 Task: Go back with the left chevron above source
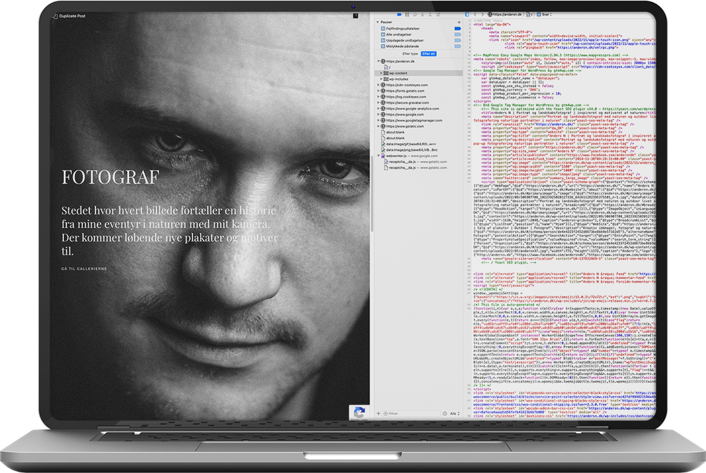[475, 14]
